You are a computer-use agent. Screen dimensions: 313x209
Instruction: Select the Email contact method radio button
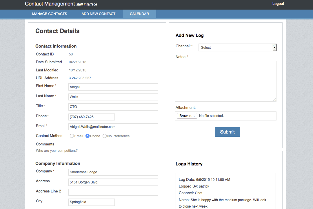[72, 136]
